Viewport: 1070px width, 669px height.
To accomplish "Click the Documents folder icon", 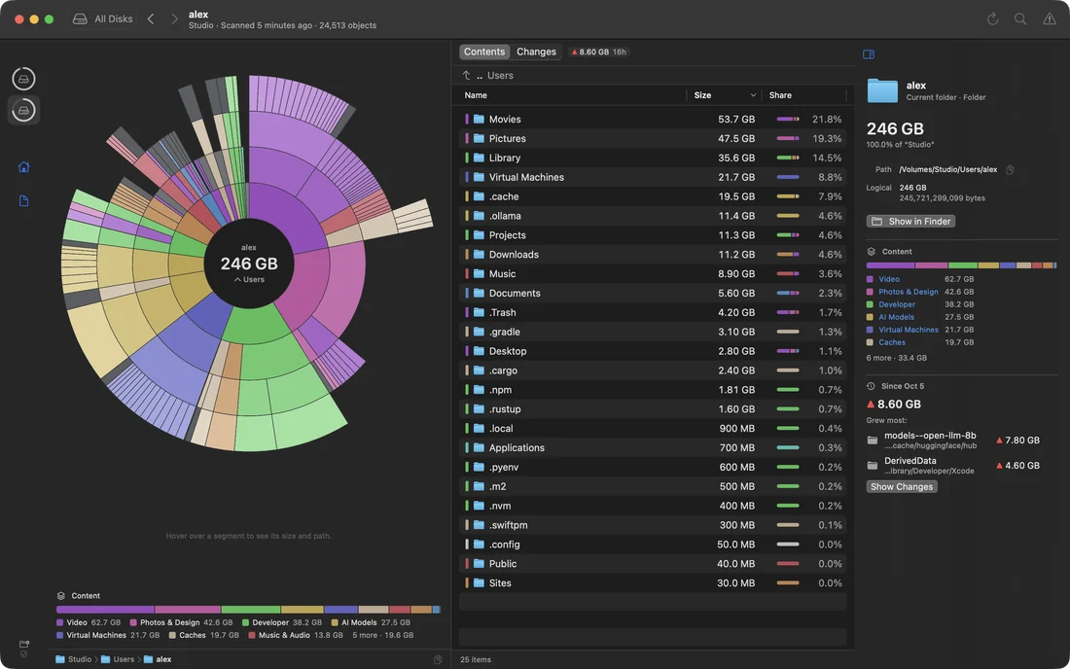I will pos(479,294).
